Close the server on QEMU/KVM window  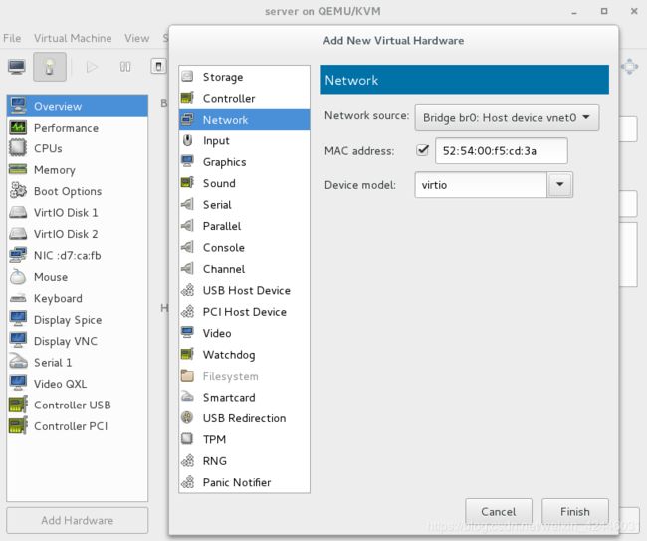[x=634, y=11]
